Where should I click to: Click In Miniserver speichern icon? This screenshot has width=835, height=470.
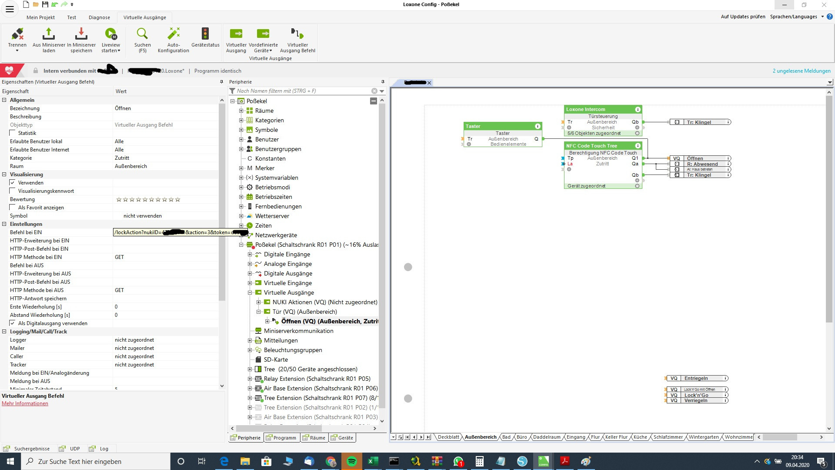81,34
